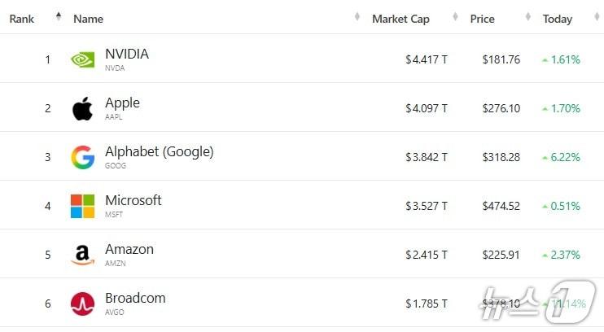Click the Google logo icon
Viewport: 604px width, 332px height.
coord(82,157)
